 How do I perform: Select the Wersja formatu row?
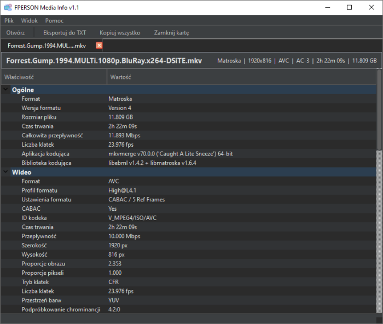pos(189,108)
